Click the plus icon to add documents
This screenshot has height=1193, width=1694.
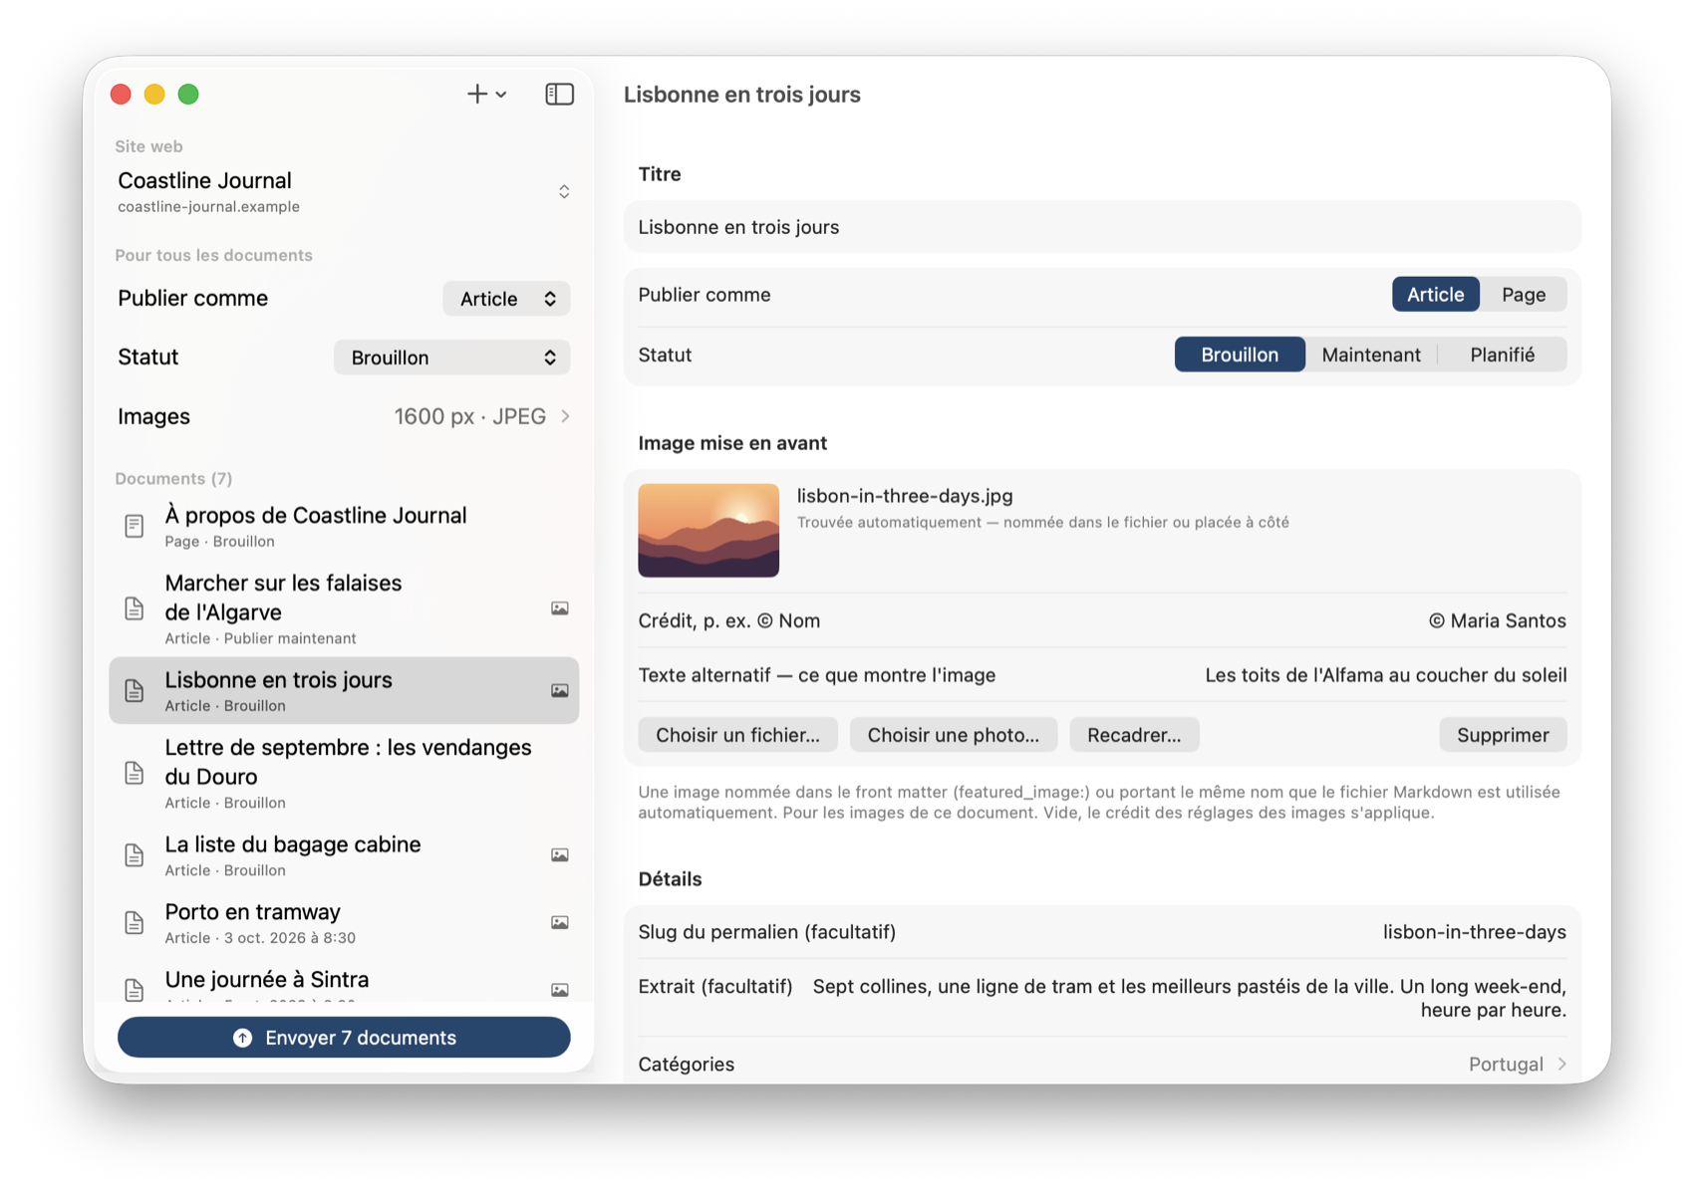click(x=477, y=94)
